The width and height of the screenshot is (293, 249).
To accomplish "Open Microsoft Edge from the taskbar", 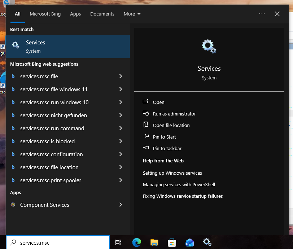I will [137, 243].
